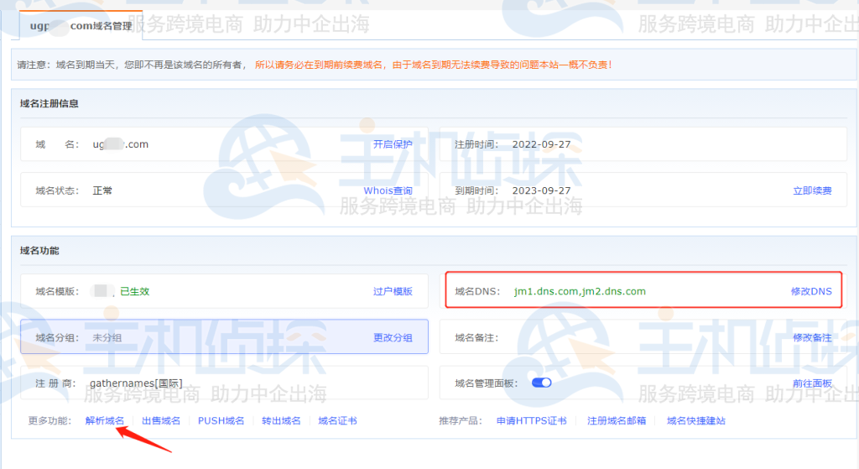
Task: Open the 过户模板 link
Action: coord(393,291)
